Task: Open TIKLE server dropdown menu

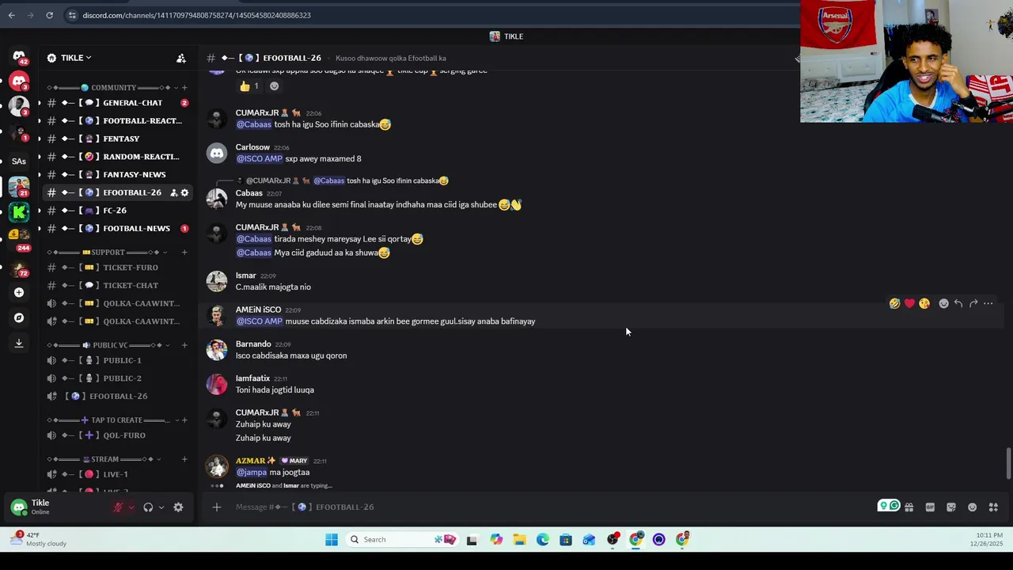Action: pos(76,58)
